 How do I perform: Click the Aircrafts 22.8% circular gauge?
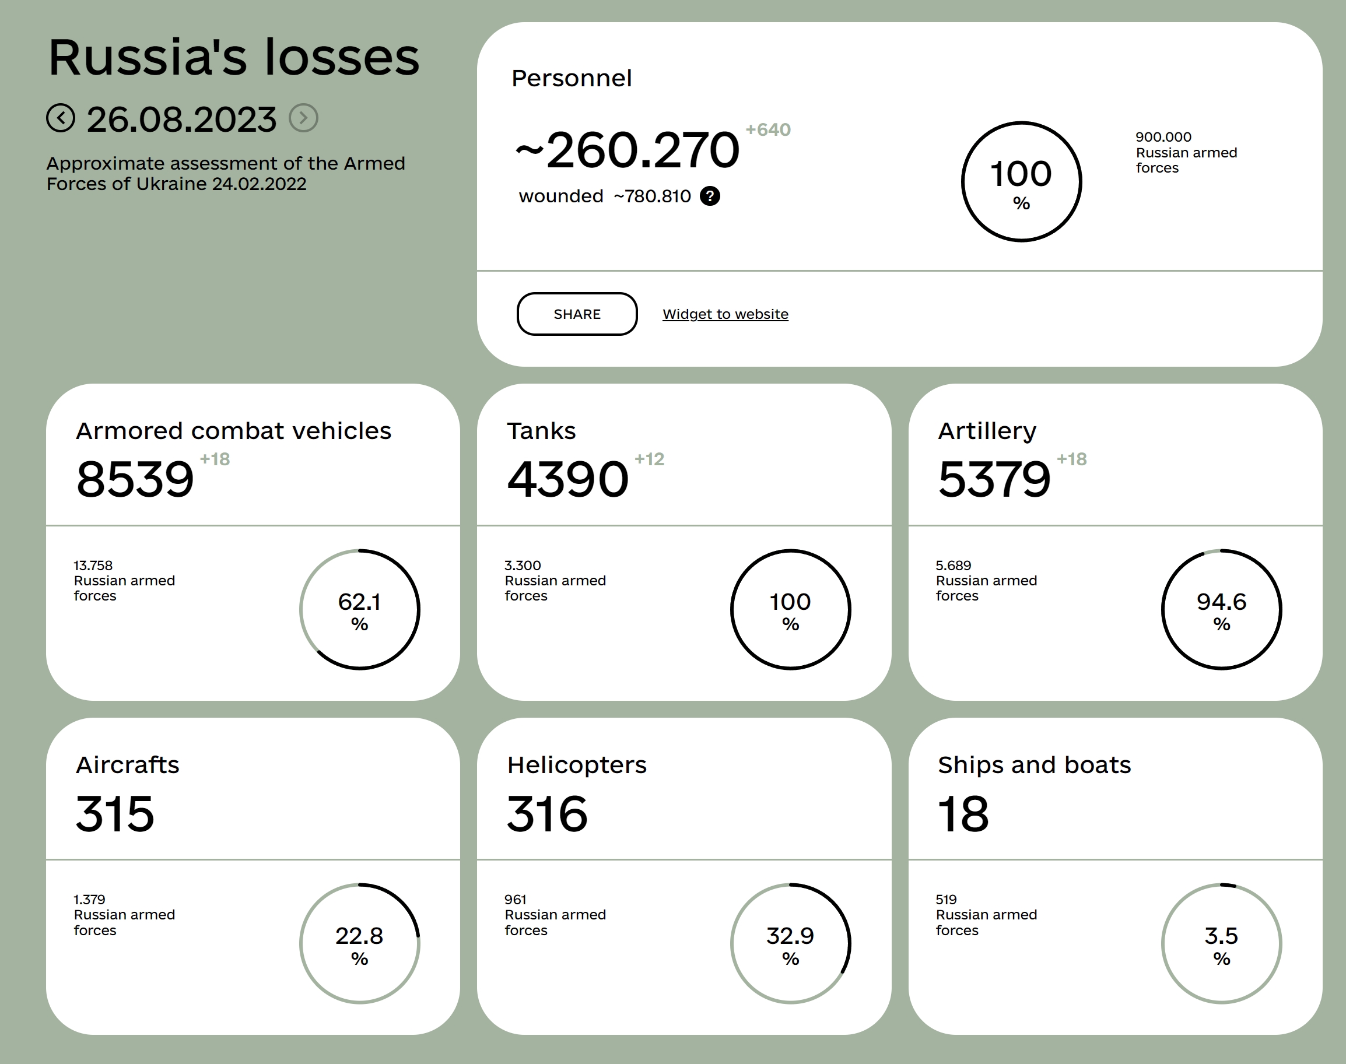point(360,943)
